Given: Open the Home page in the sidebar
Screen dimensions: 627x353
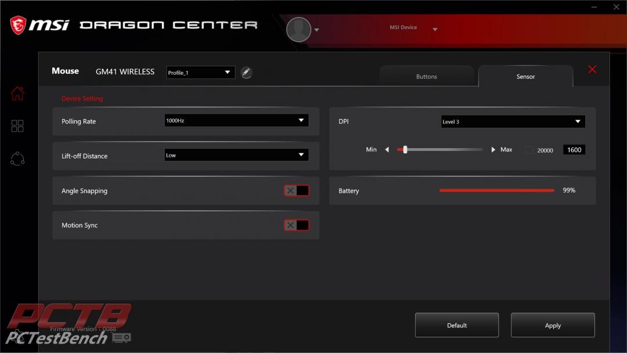Looking at the screenshot, I should 17,93.
